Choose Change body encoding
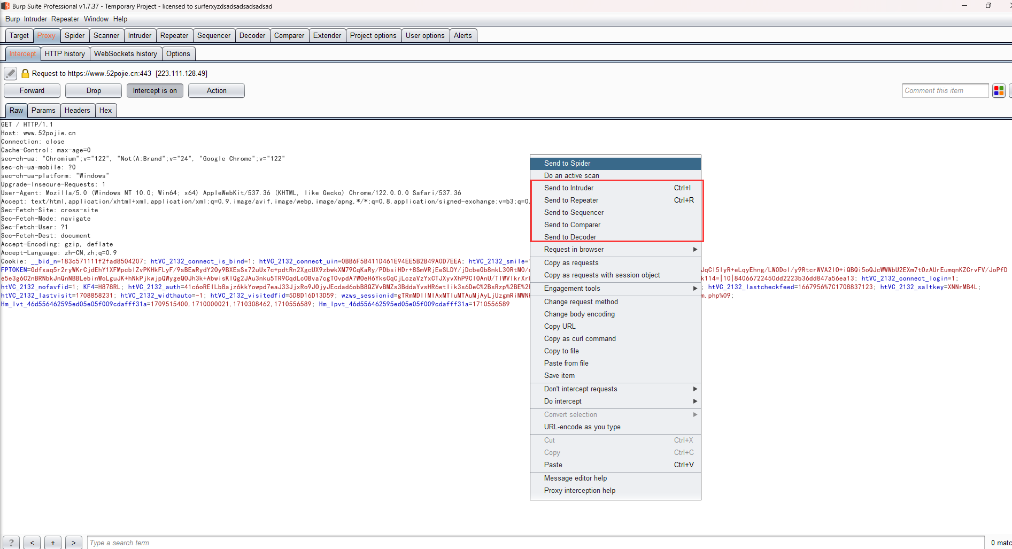1012x549 pixels. pyautogui.click(x=615, y=314)
